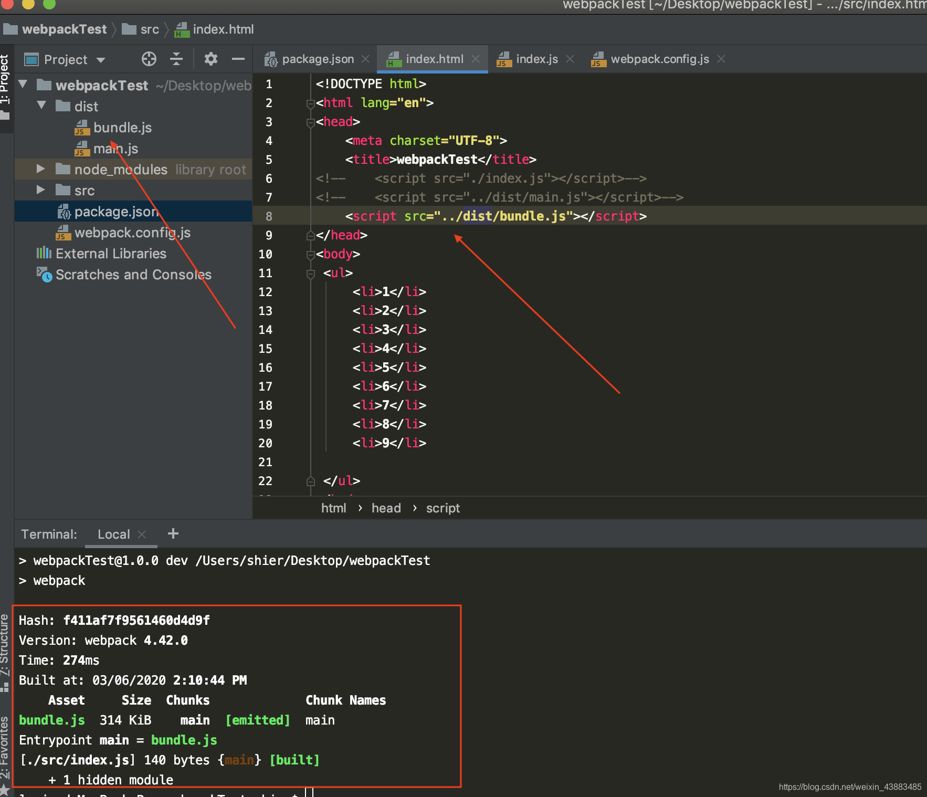Place cursor on bundle.js script src line
This screenshot has width=927, height=797.
pyautogui.click(x=496, y=216)
